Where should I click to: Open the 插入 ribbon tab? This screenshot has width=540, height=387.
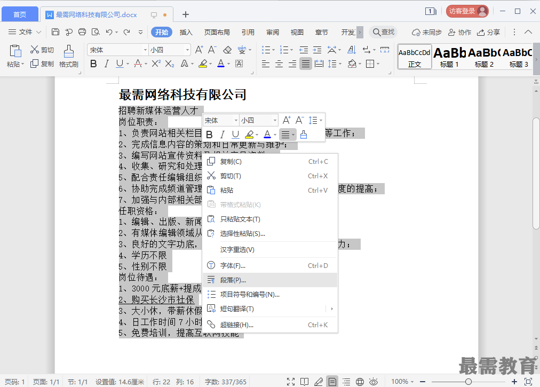[x=186, y=32]
